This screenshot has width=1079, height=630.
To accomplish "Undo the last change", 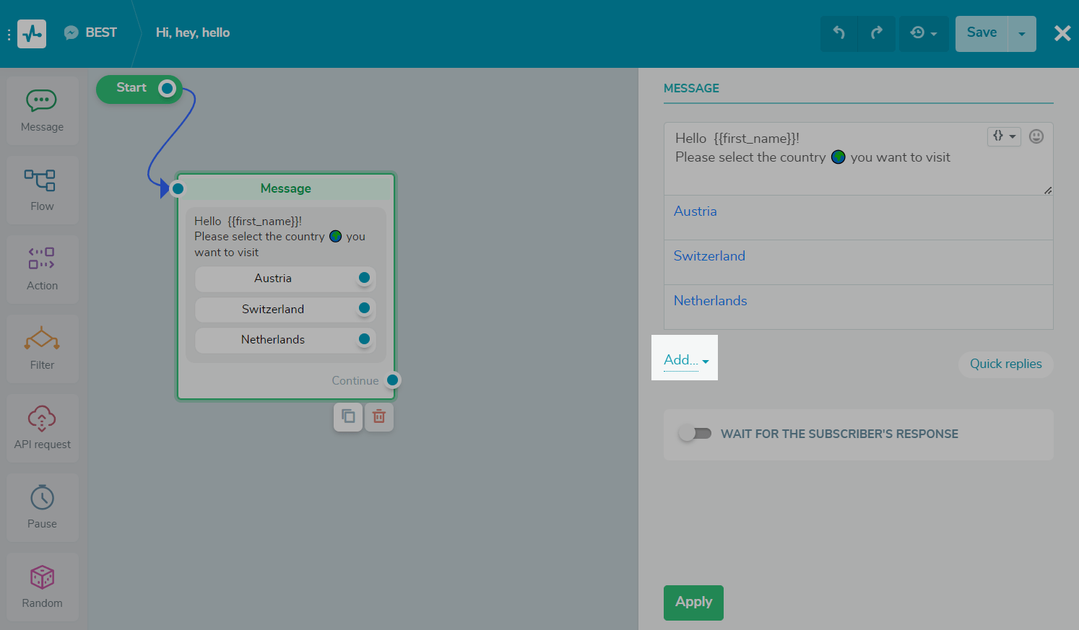I will click(838, 33).
